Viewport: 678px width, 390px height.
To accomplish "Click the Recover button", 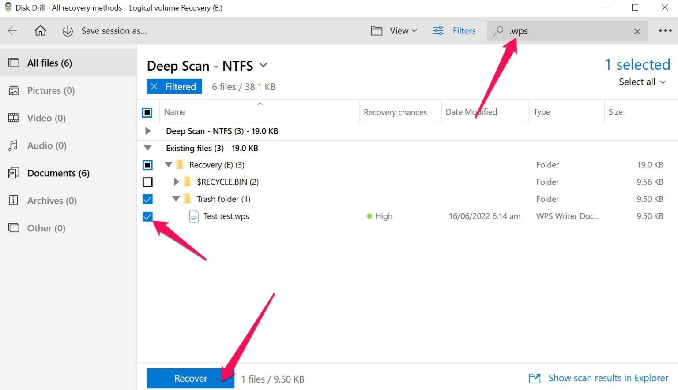I will pyautogui.click(x=190, y=378).
